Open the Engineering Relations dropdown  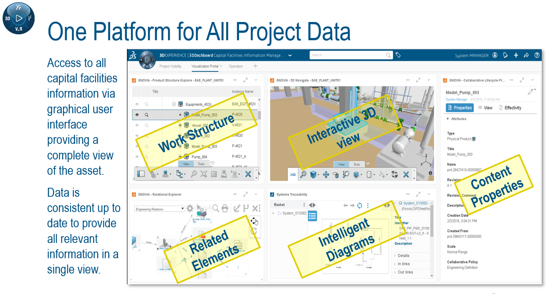point(160,209)
